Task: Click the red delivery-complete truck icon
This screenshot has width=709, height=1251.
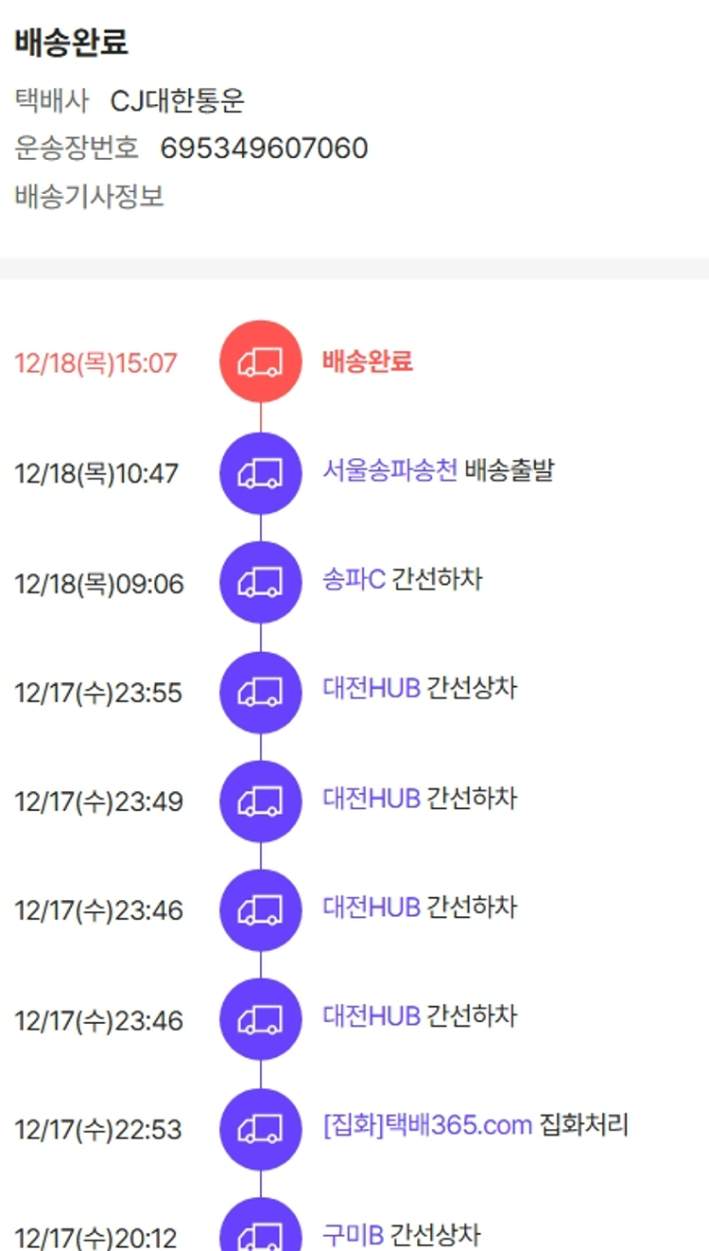Action: coord(260,362)
